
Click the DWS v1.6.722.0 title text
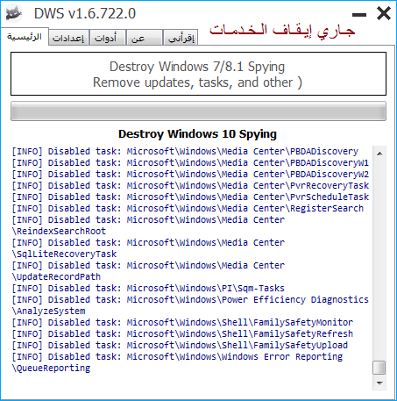coord(85,13)
